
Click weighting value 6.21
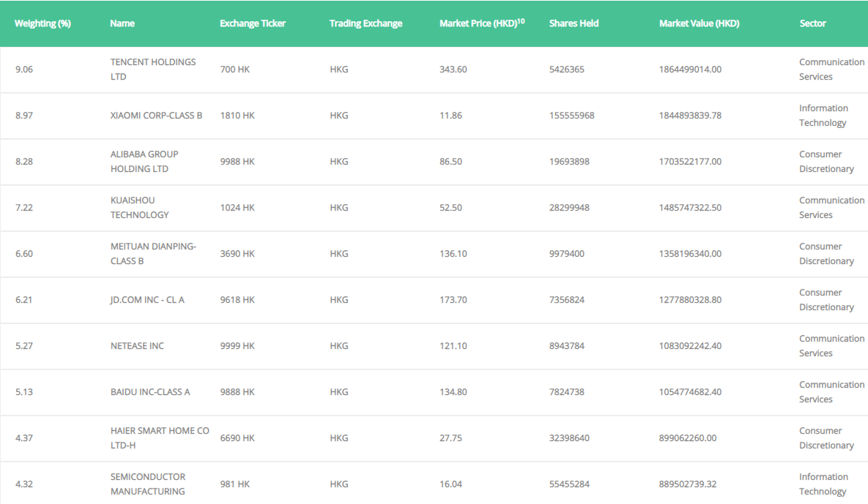[23, 299]
